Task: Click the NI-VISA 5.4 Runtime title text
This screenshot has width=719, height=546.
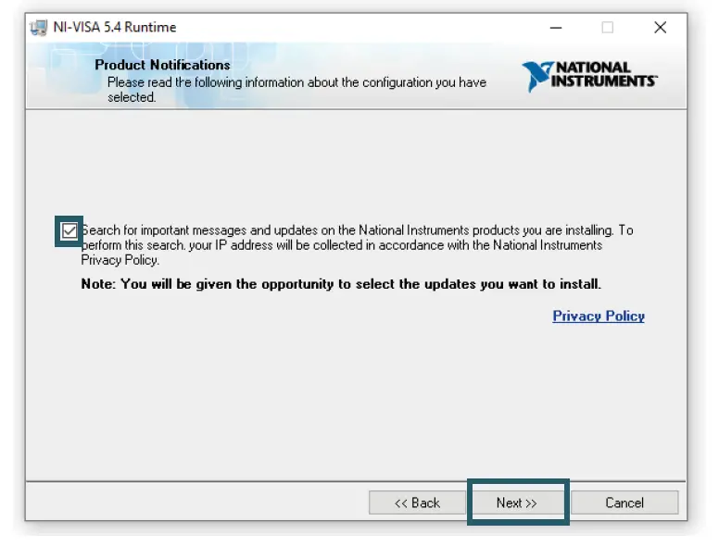Action: pyautogui.click(x=115, y=28)
